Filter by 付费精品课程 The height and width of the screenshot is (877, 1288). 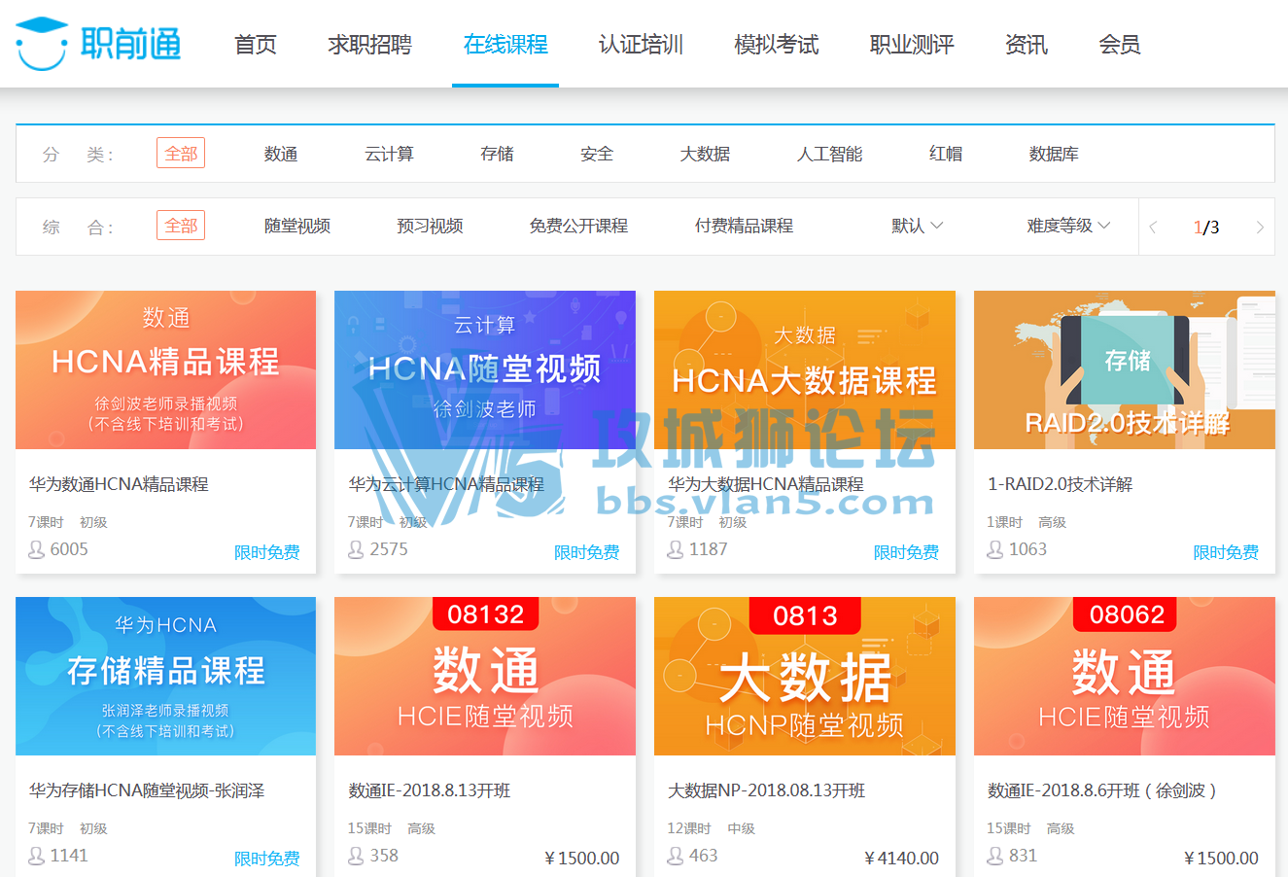tap(744, 226)
